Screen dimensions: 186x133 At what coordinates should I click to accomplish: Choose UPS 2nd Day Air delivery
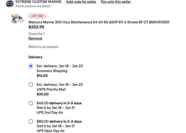pyautogui.click(x=31, y=103)
